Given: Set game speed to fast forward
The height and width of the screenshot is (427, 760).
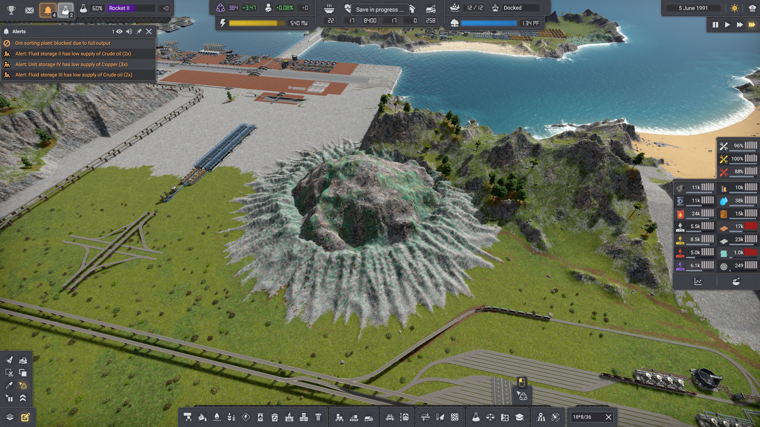Looking at the screenshot, I should [740, 25].
